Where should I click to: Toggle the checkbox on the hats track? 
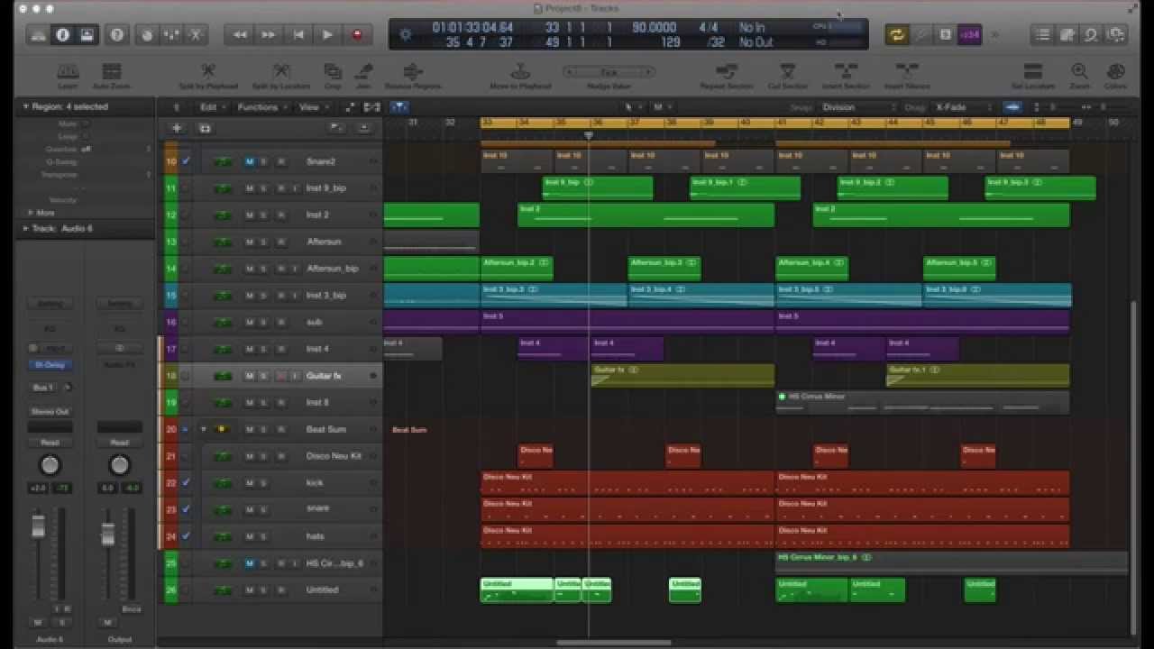point(186,535)
